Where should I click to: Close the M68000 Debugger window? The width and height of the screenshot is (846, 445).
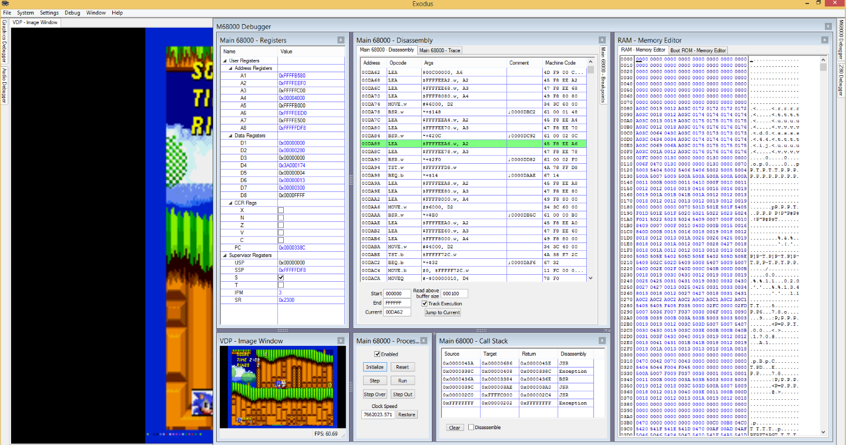(828, 26)
